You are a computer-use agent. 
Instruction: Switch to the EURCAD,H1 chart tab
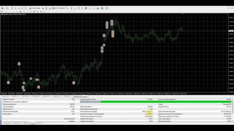point(57,96)
